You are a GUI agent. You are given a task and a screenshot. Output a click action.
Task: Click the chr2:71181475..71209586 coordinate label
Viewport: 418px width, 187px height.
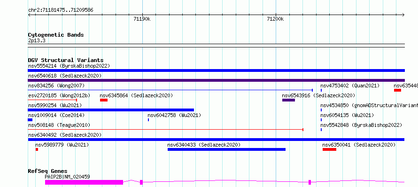(61, 10)
